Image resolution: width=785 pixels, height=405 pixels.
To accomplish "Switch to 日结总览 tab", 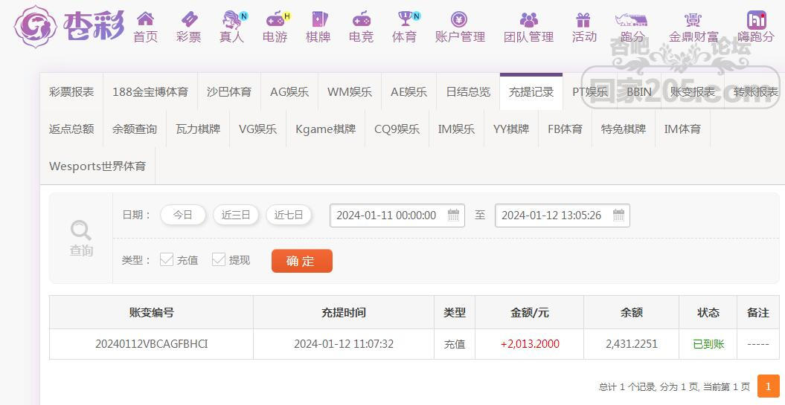I will [x=468, y=92].
